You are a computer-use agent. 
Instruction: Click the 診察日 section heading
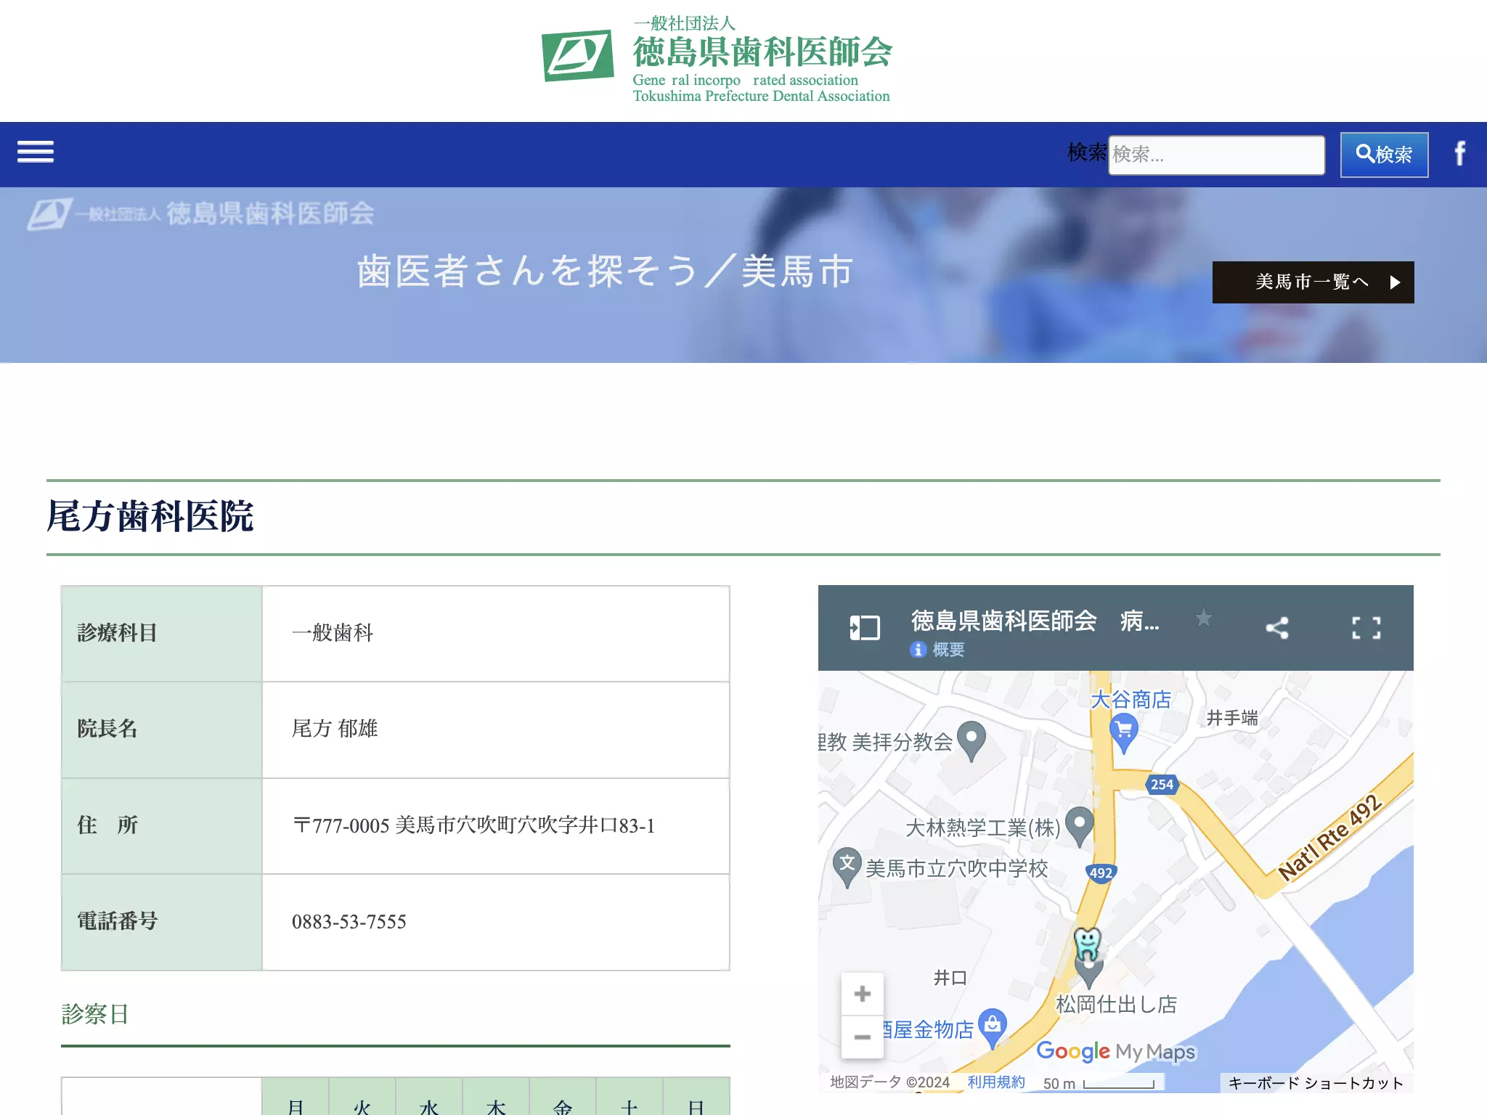click(95, 1014)
